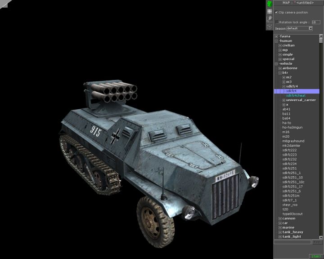This screenshot has height=259, width=324.
Task: Expand the universal_carrier folder
Action: [x=284, y=100]
